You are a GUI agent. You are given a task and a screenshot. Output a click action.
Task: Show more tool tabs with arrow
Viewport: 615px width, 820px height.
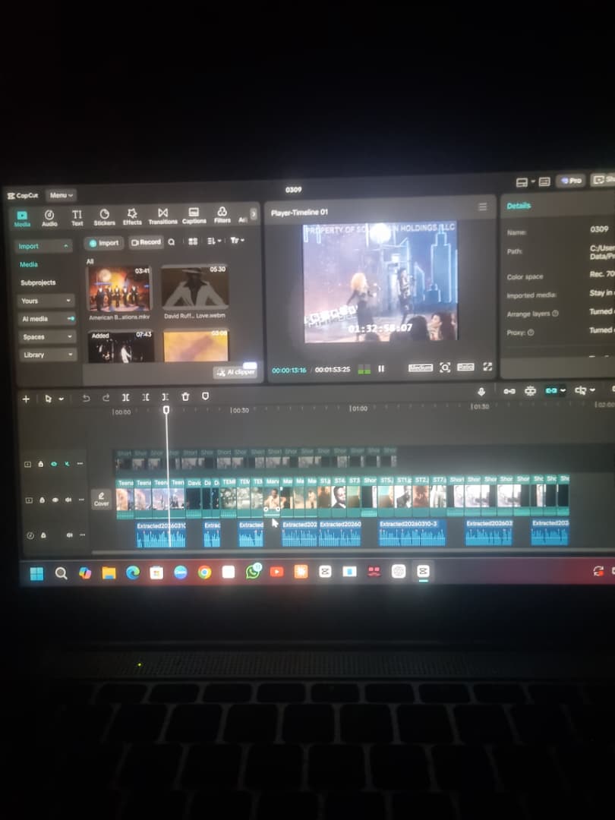click(254, 214)
